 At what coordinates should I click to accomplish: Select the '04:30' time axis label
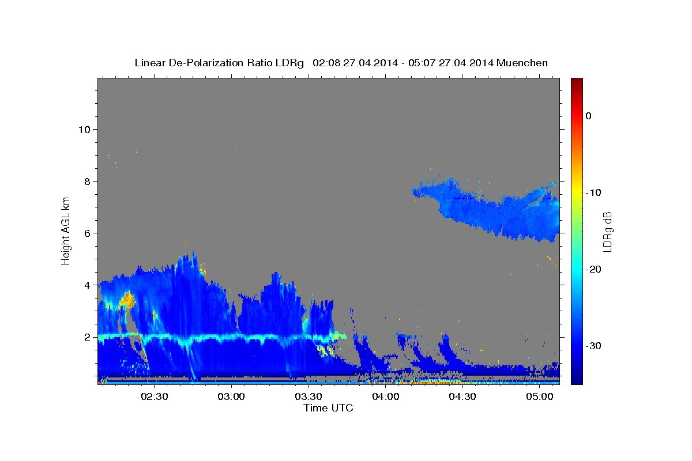click(x=462, y=396)
